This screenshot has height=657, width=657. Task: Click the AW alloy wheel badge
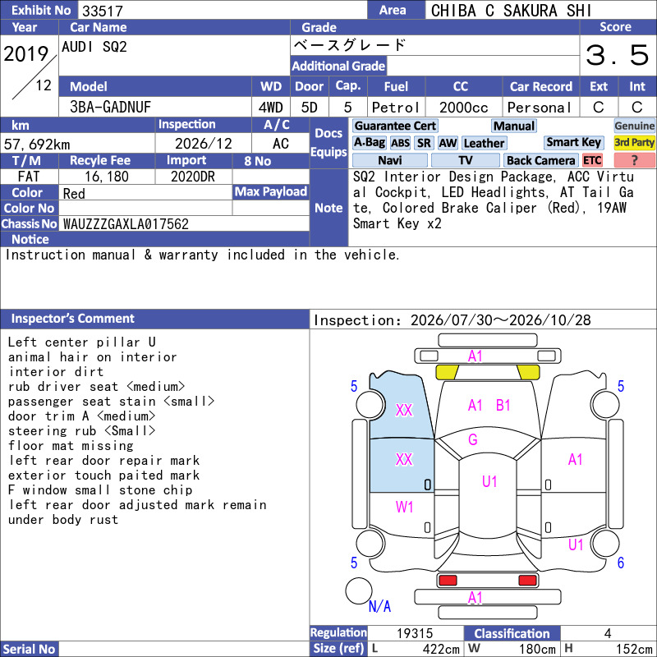tap(448, 143)
